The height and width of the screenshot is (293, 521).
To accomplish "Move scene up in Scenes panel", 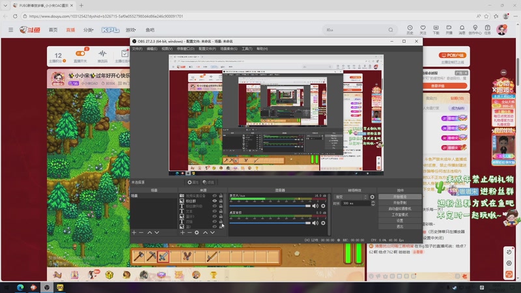I will (150, 232).
